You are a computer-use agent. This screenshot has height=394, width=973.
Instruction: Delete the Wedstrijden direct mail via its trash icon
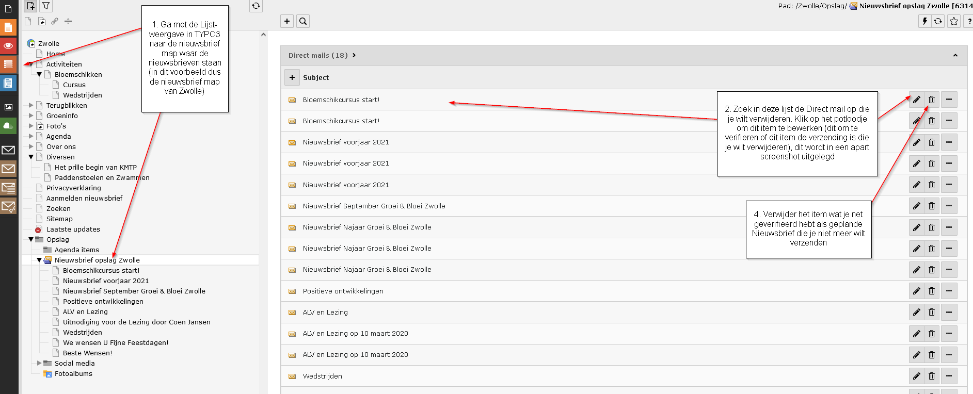pos(931,376)
